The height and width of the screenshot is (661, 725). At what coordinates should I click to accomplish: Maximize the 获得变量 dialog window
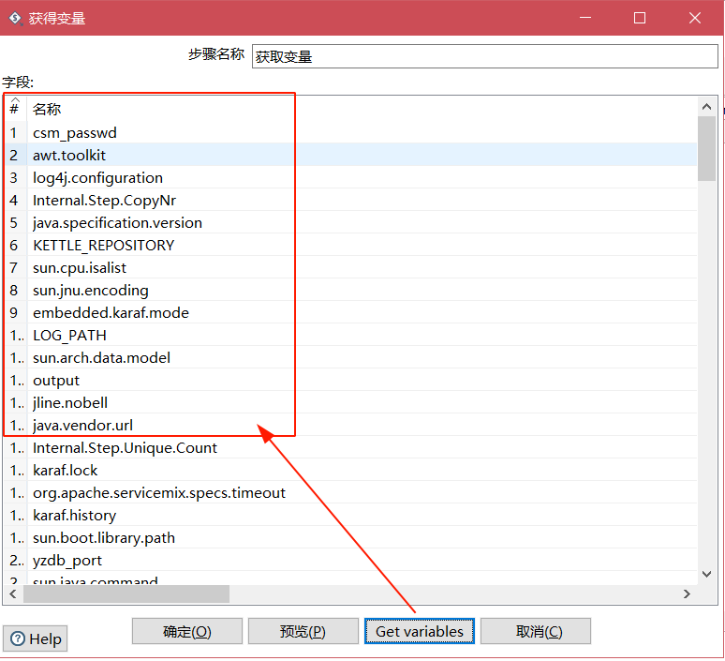click(x=640, y=18)
